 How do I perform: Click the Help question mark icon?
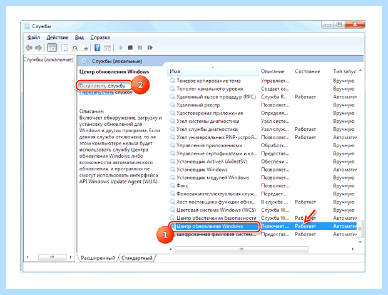[x=98, y=48]
